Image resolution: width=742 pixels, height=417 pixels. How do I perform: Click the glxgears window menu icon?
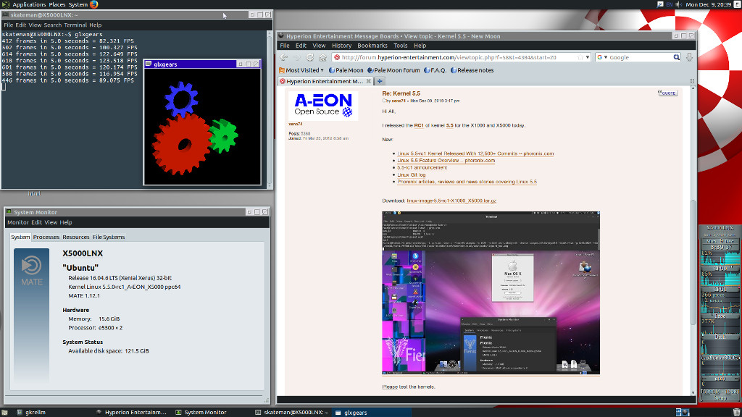coord(149,64)
